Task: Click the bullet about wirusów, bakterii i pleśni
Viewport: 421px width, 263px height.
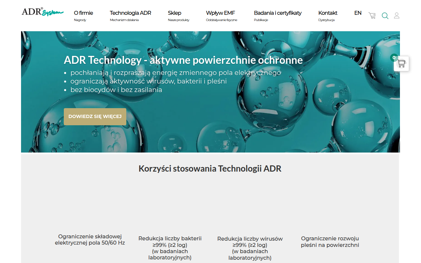Action: pyautogui.click(x=149, y=81)
